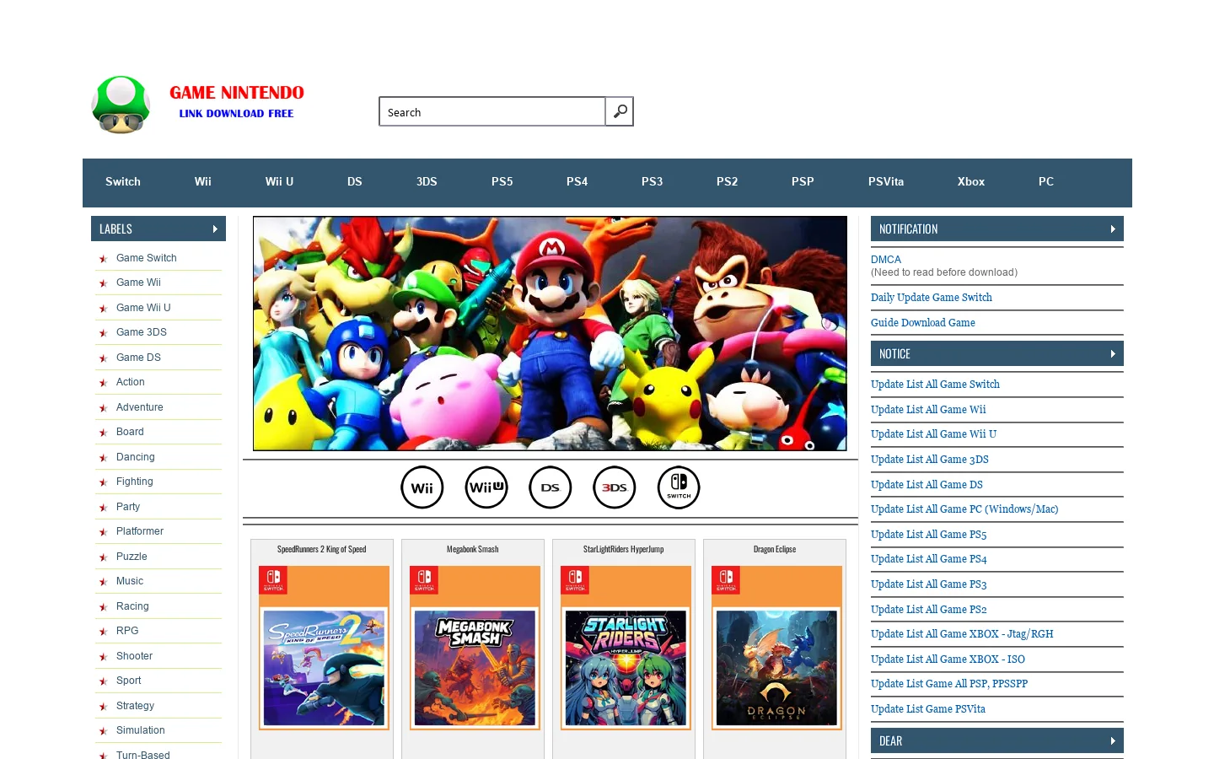Select the Game Wii label
Screen dimensions: 1214x759
pyautogui.click(x=138, y=283)
